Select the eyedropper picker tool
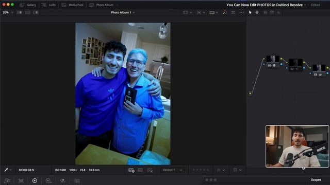 pyautogui.click(x=6, y=170)
